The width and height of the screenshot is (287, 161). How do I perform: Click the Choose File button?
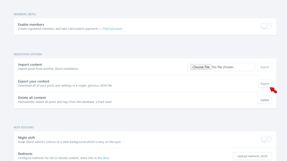[x=201, y=67]
